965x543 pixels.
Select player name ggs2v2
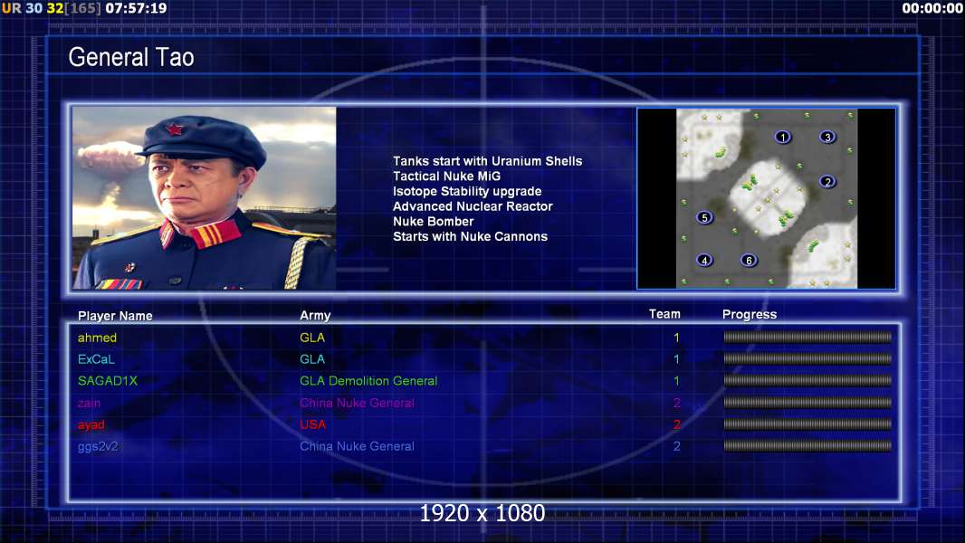click(x=98, y=446)
